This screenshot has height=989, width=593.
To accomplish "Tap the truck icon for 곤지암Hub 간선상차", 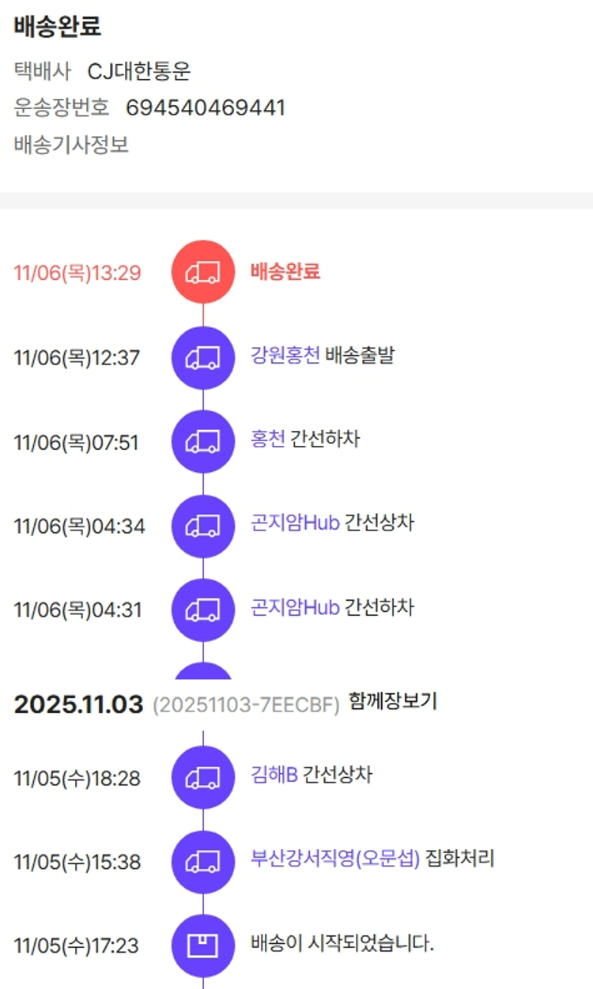I will point(202,526).
